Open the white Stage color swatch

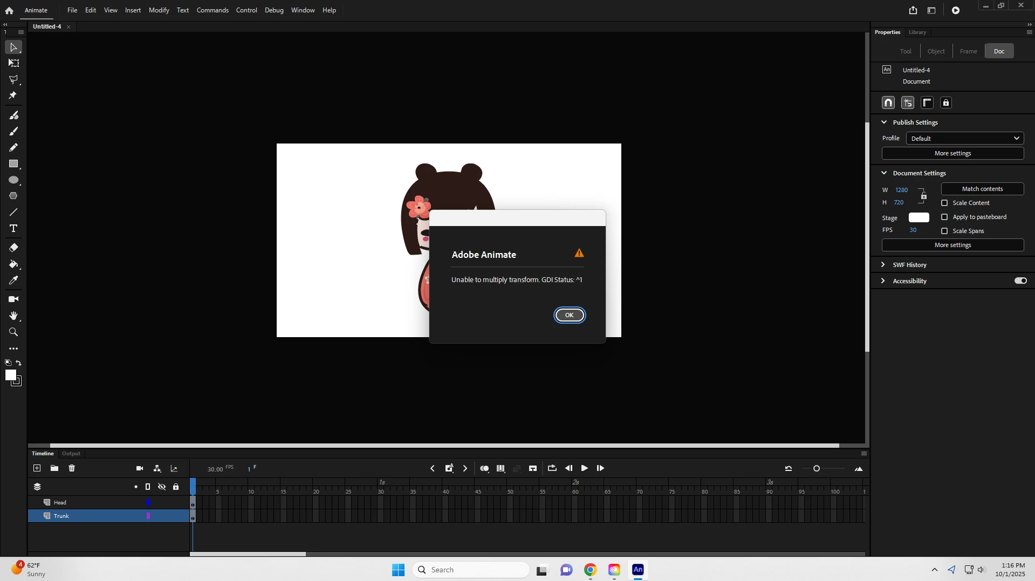(919, 217)
